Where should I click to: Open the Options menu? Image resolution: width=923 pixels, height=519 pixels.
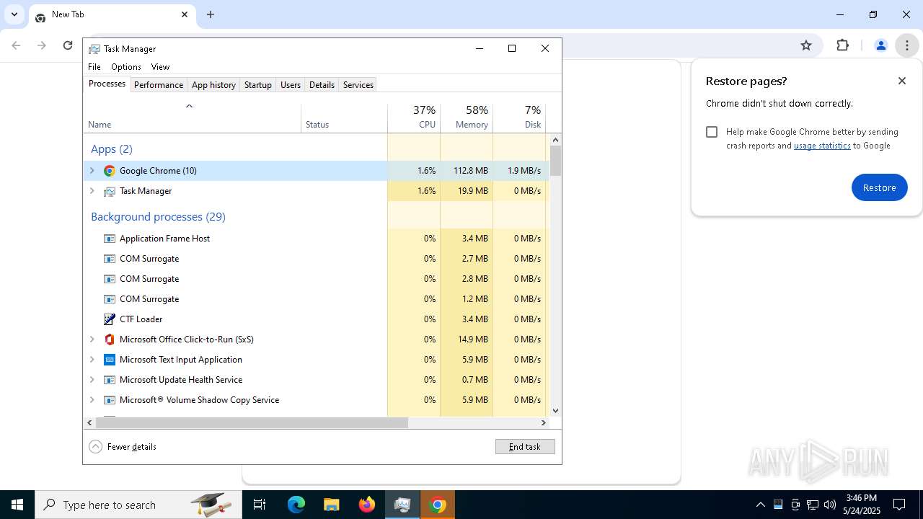tap(126, 67)
